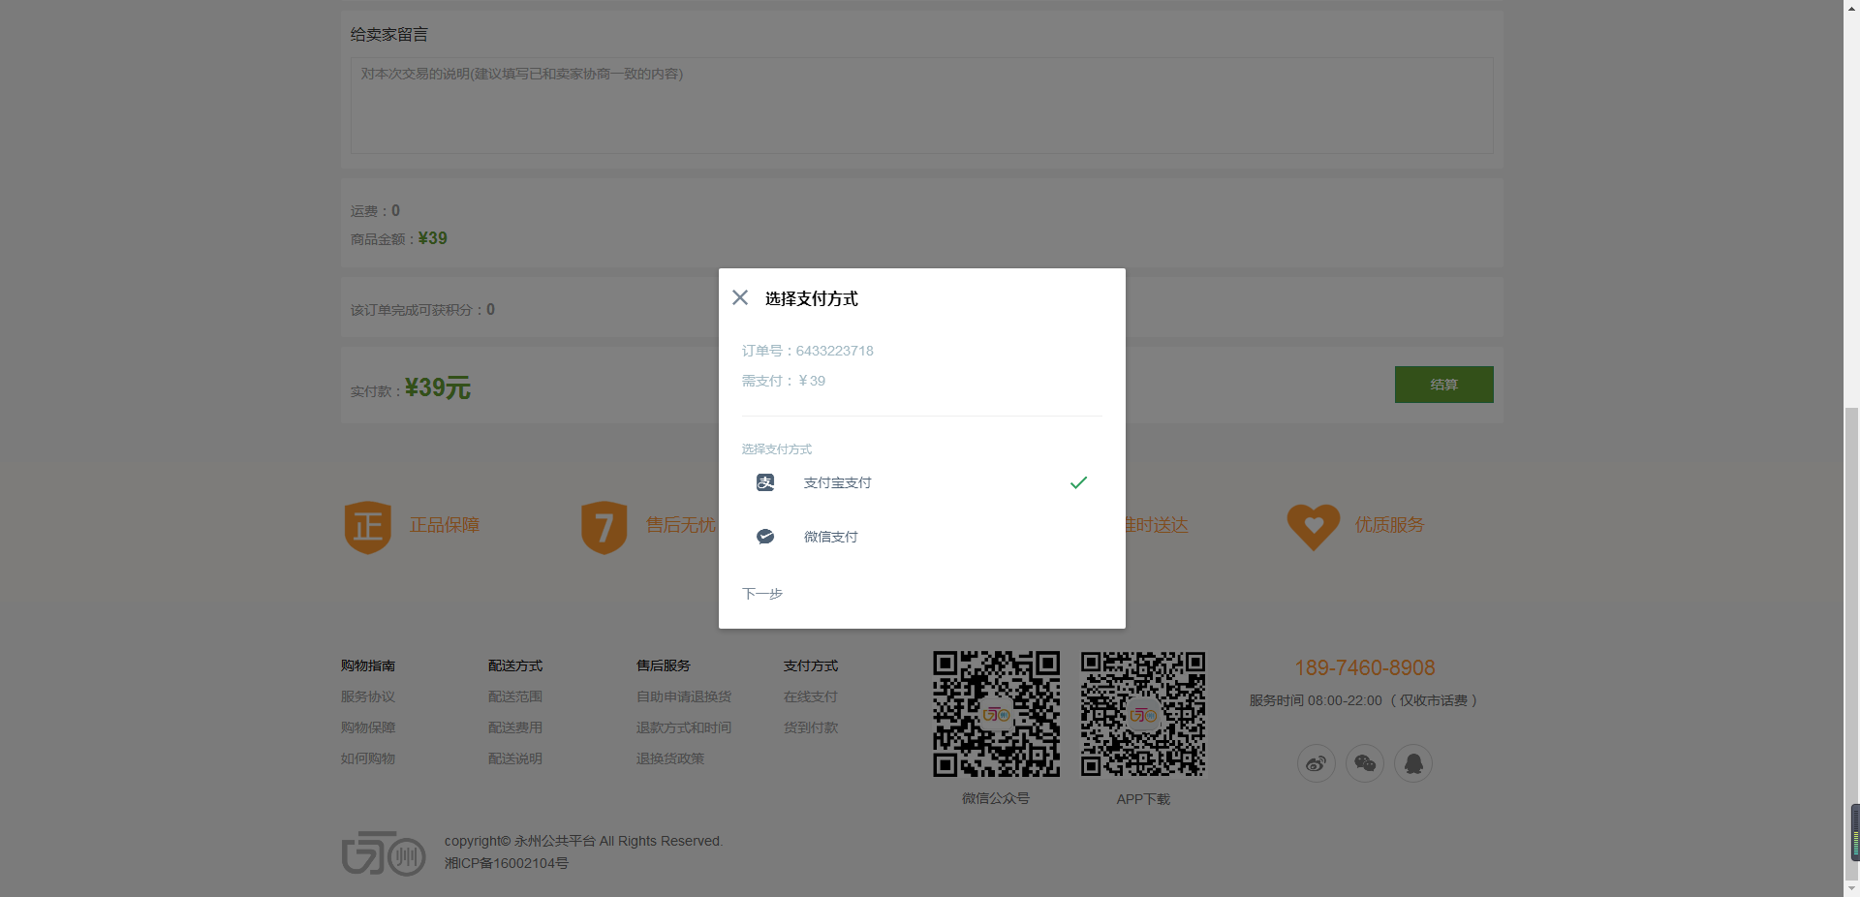This screenshot has height=897, width=1860.
Task: Click the WeChat Pay logo icon
Action: [x=765, y=537]
